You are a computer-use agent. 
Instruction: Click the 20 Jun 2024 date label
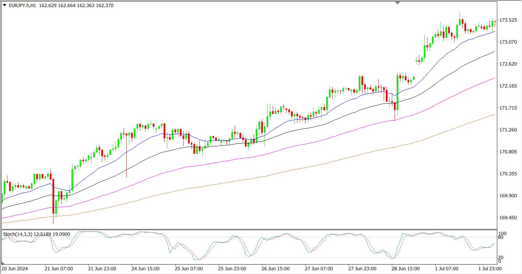click(15, 269)
